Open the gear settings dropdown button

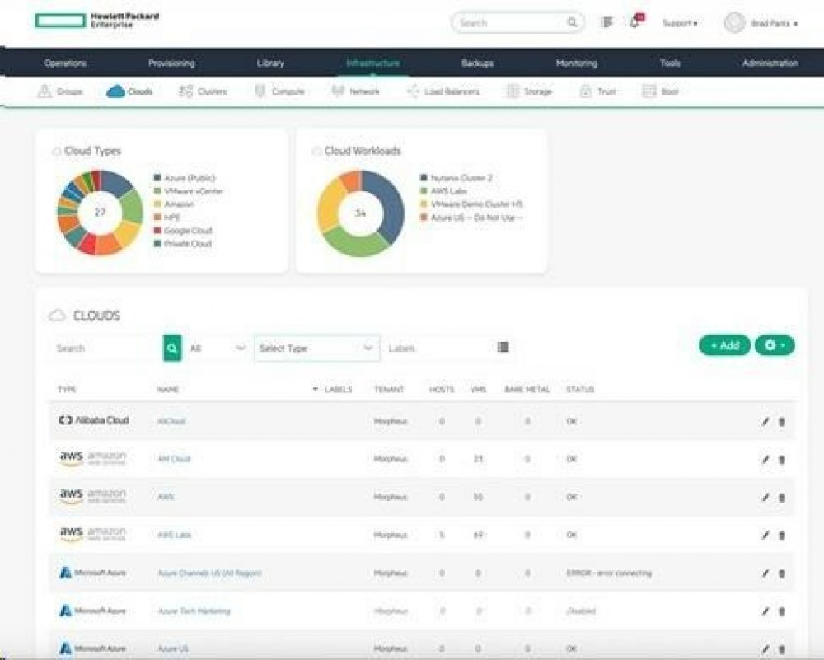click(x=775, y=345)
